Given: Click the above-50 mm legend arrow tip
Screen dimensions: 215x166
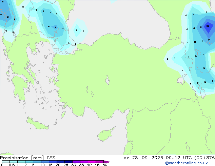Looking at the screenshot, I should point(107,162).
